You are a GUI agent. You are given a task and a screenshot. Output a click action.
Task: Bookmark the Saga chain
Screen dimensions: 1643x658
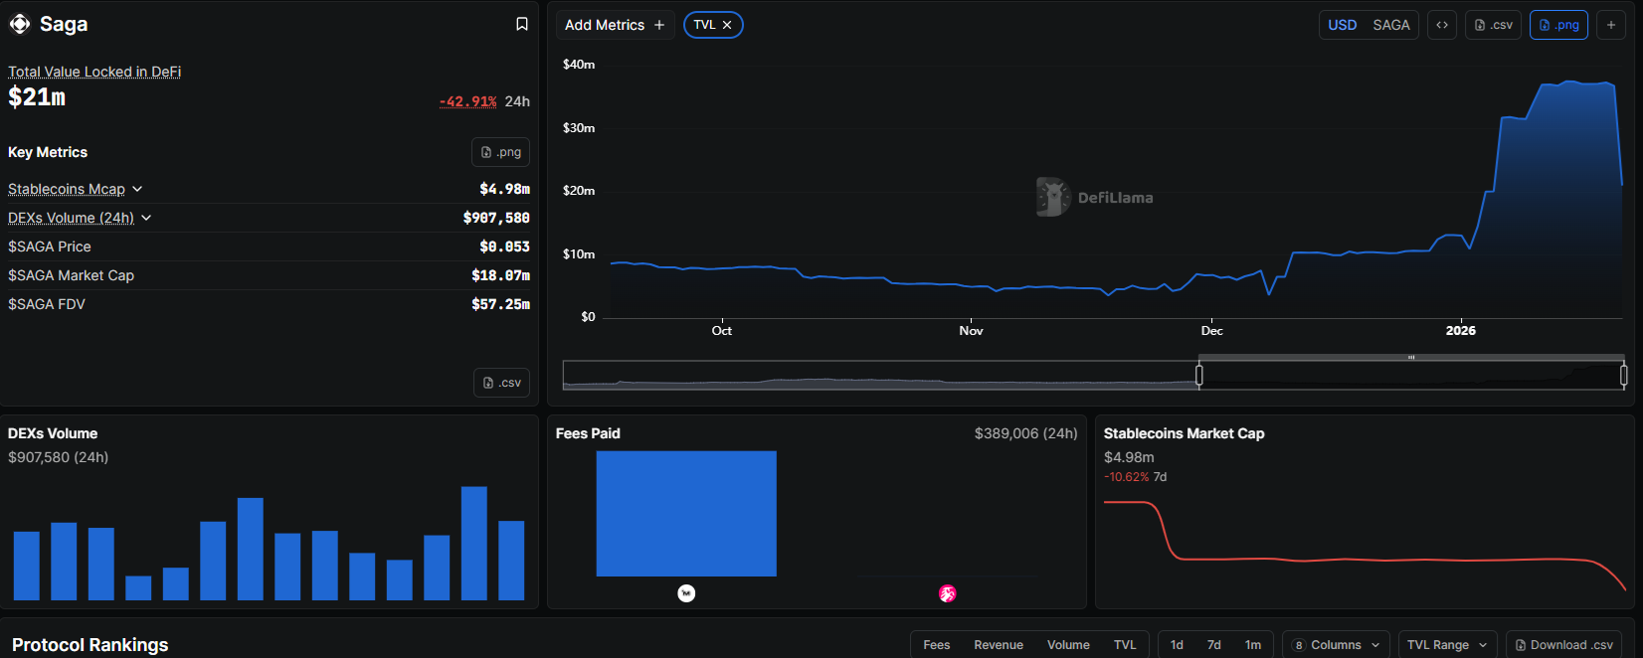tap(522, 24)
